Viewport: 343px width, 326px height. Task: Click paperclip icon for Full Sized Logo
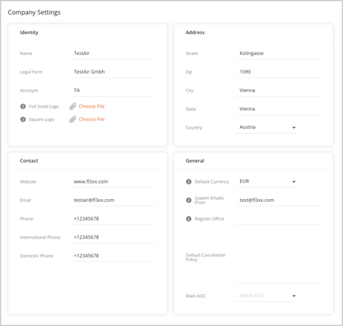(x=73, y=106)
